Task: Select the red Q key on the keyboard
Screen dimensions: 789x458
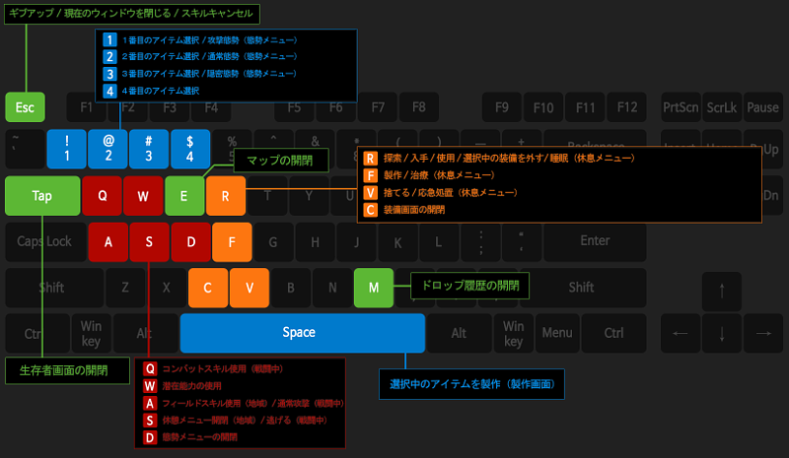Action: coord(102,196)
